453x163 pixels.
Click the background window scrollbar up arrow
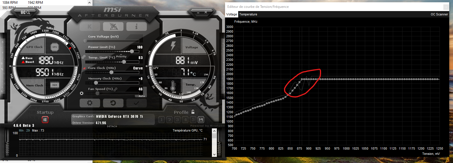(x=89, y=2)
